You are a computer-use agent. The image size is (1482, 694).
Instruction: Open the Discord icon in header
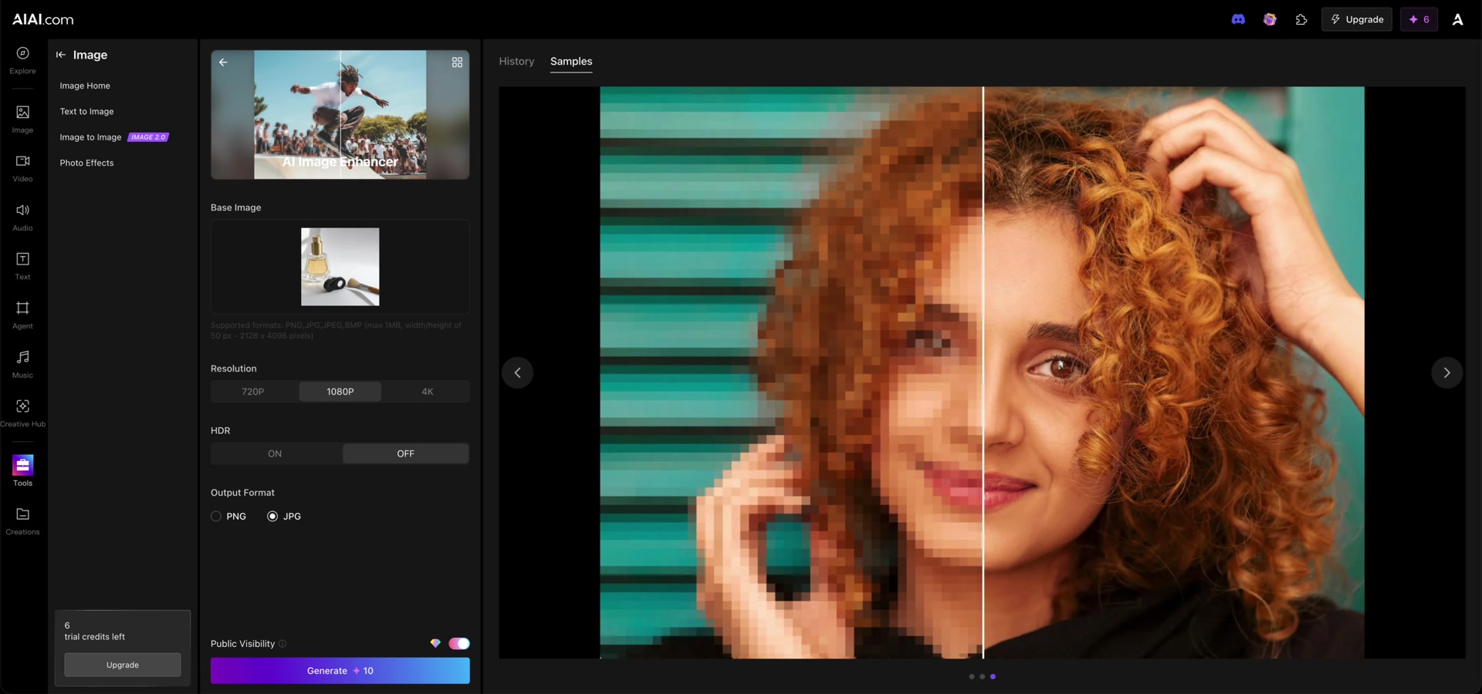[1238, 19]
